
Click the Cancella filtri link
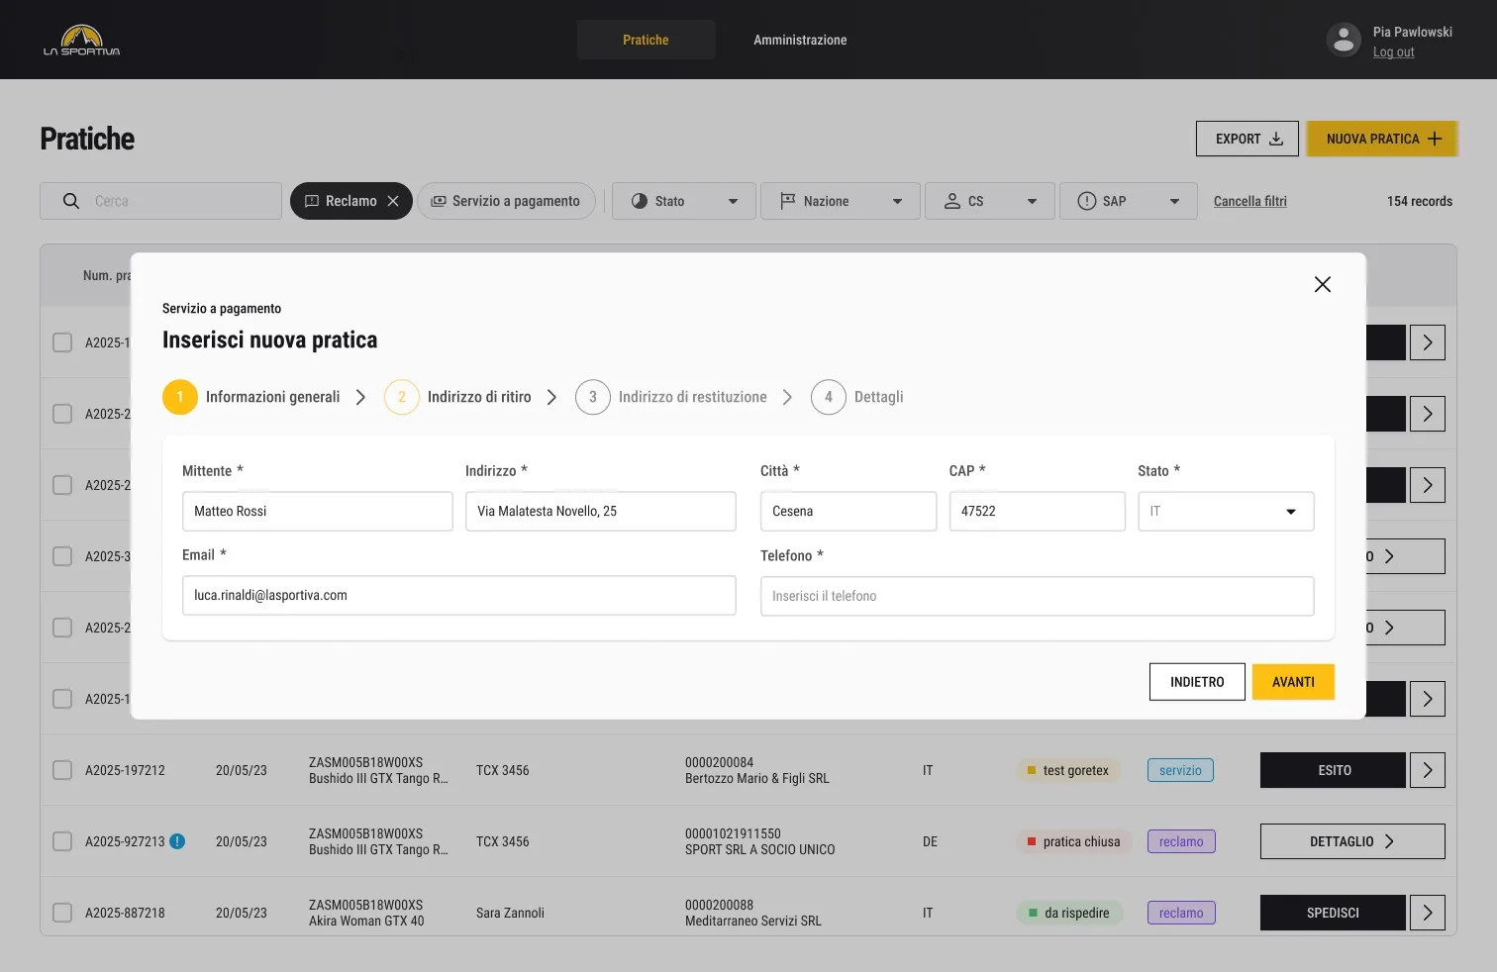[1249, 201]
